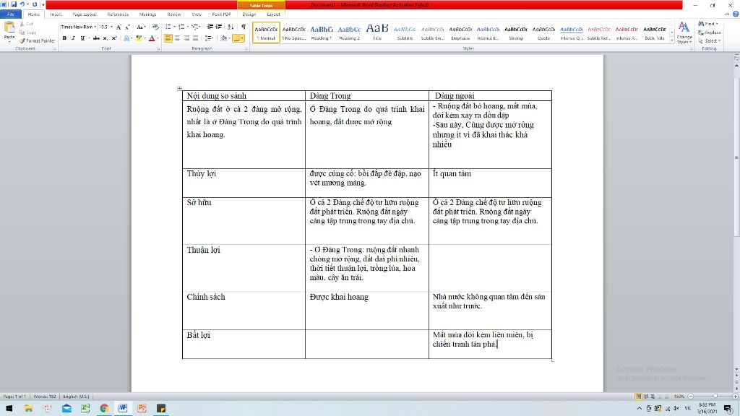Expand the font size combo box
The width and height of the screenshot is (740, 416).
coord(111,27)
